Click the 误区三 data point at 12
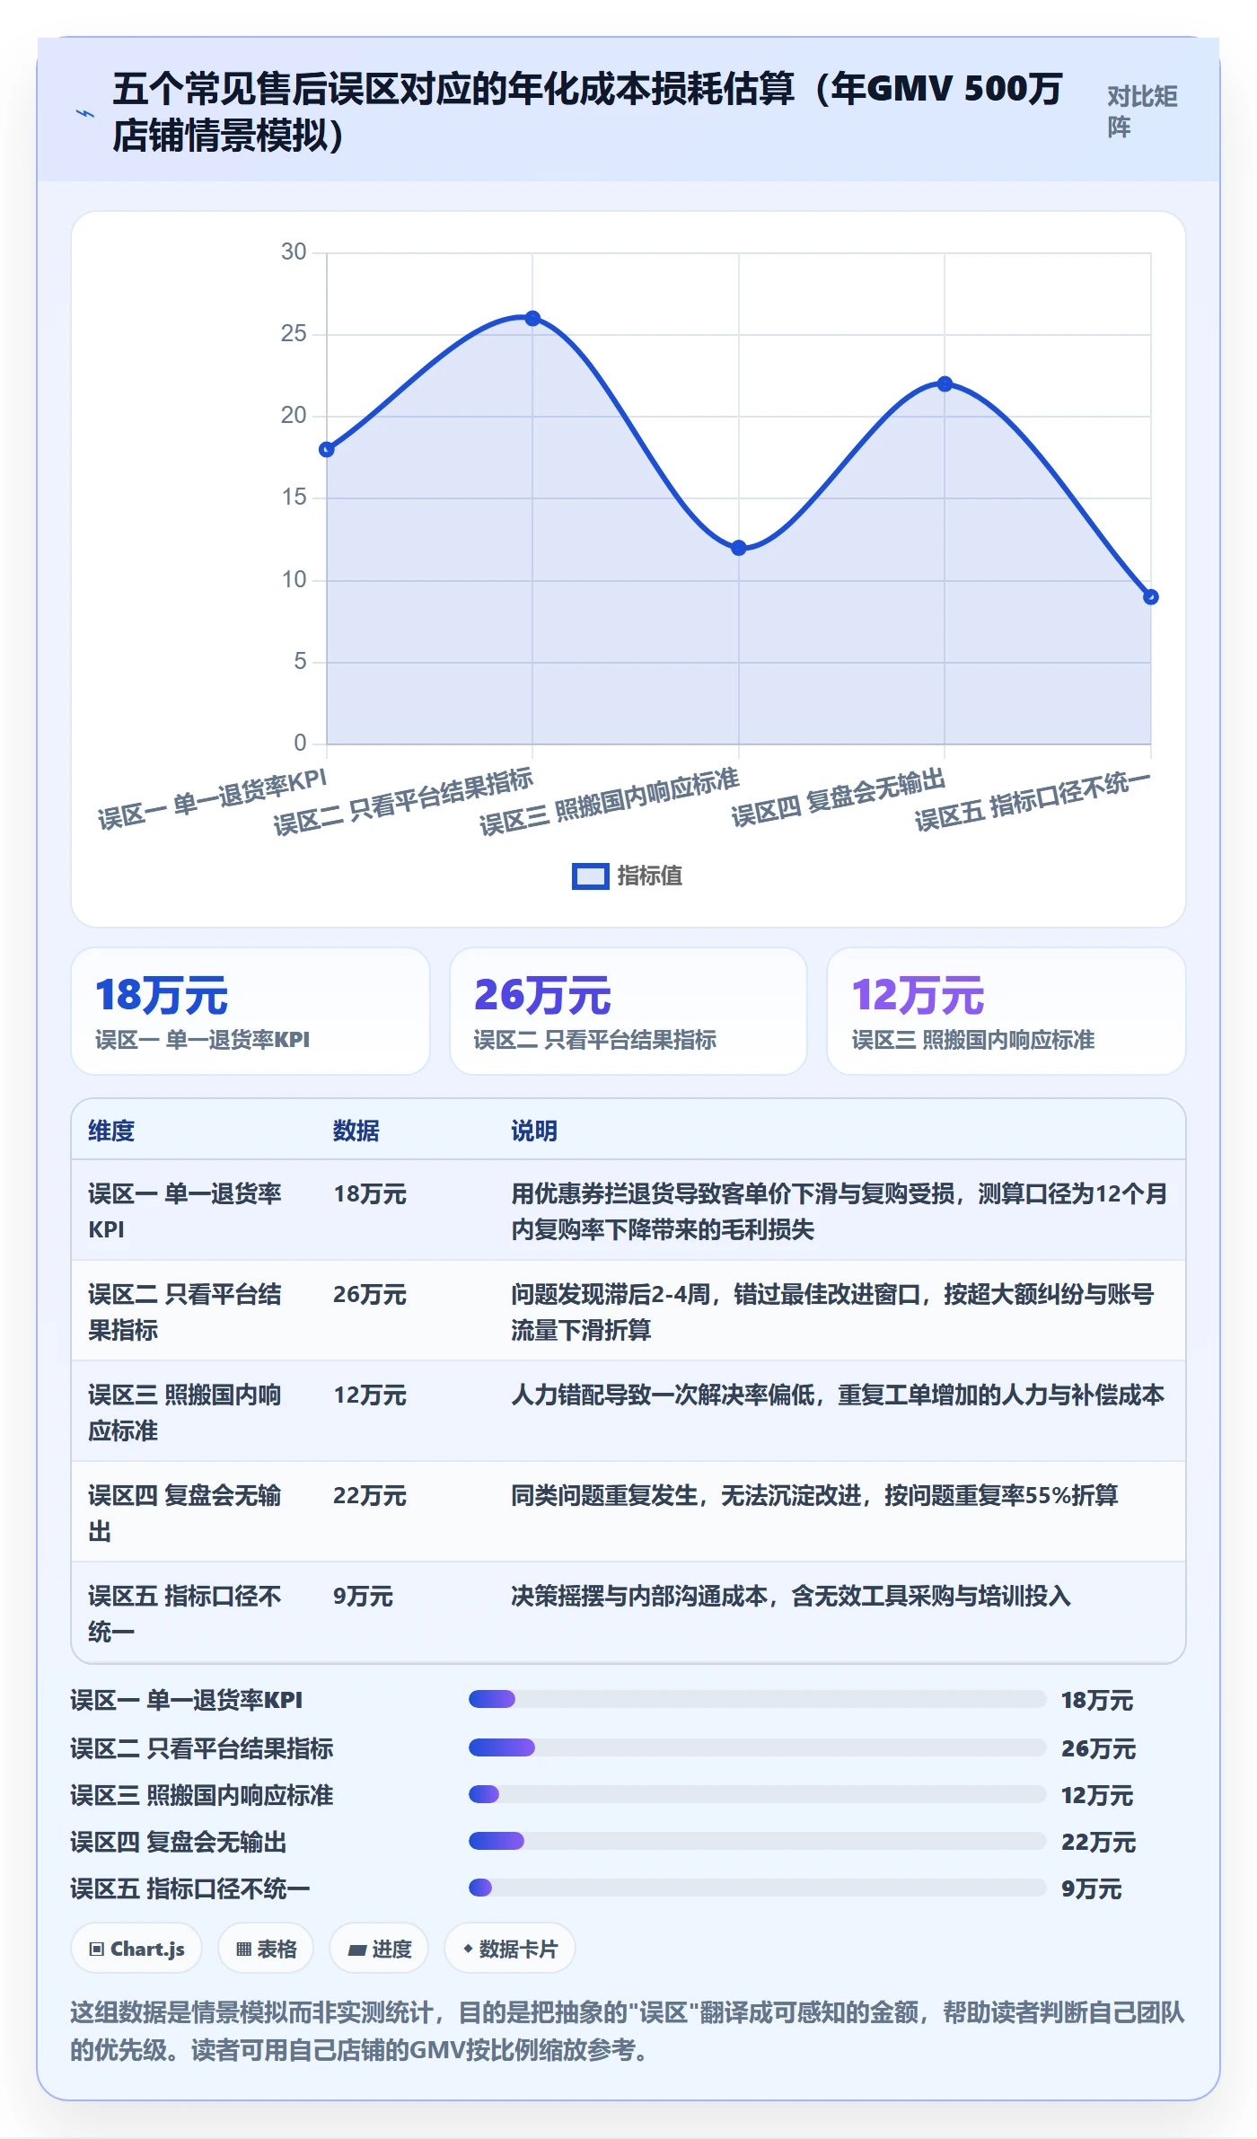Viewport: 1257px width, 2139px height. point(738,548)
